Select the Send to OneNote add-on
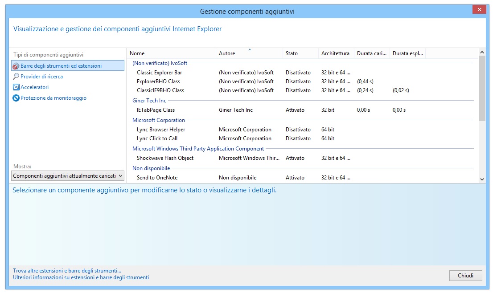 pyautogui.click(x=157, y=178)
